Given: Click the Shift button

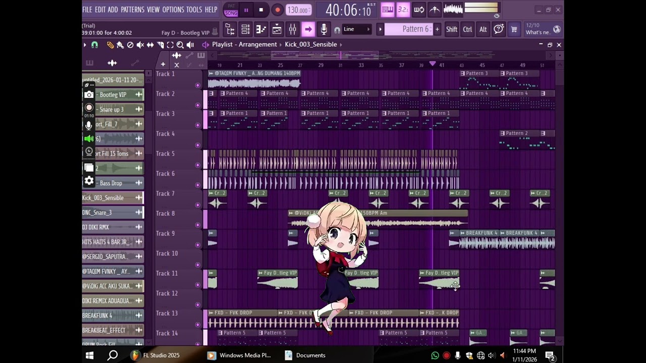Looking at the screenshot, I should pyautogui.click(x=452, y=30).
